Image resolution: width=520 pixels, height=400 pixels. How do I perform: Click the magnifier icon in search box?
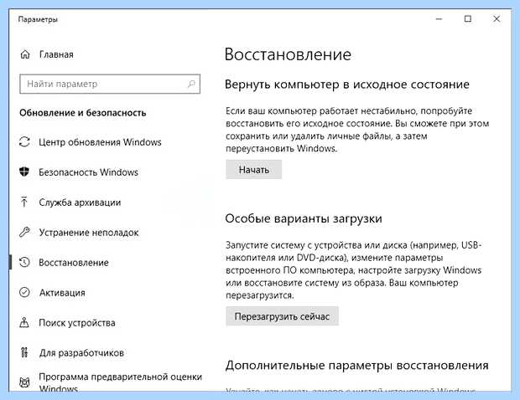click(x=191, y=84)
